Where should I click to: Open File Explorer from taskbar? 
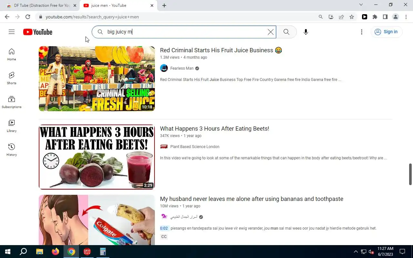pos(39,252)
